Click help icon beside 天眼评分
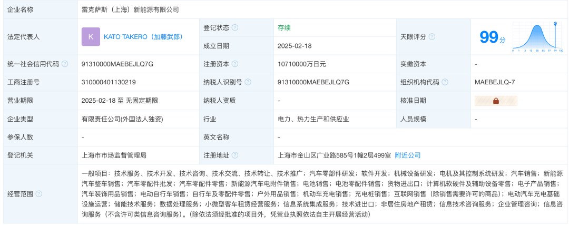 pos(432,37)
